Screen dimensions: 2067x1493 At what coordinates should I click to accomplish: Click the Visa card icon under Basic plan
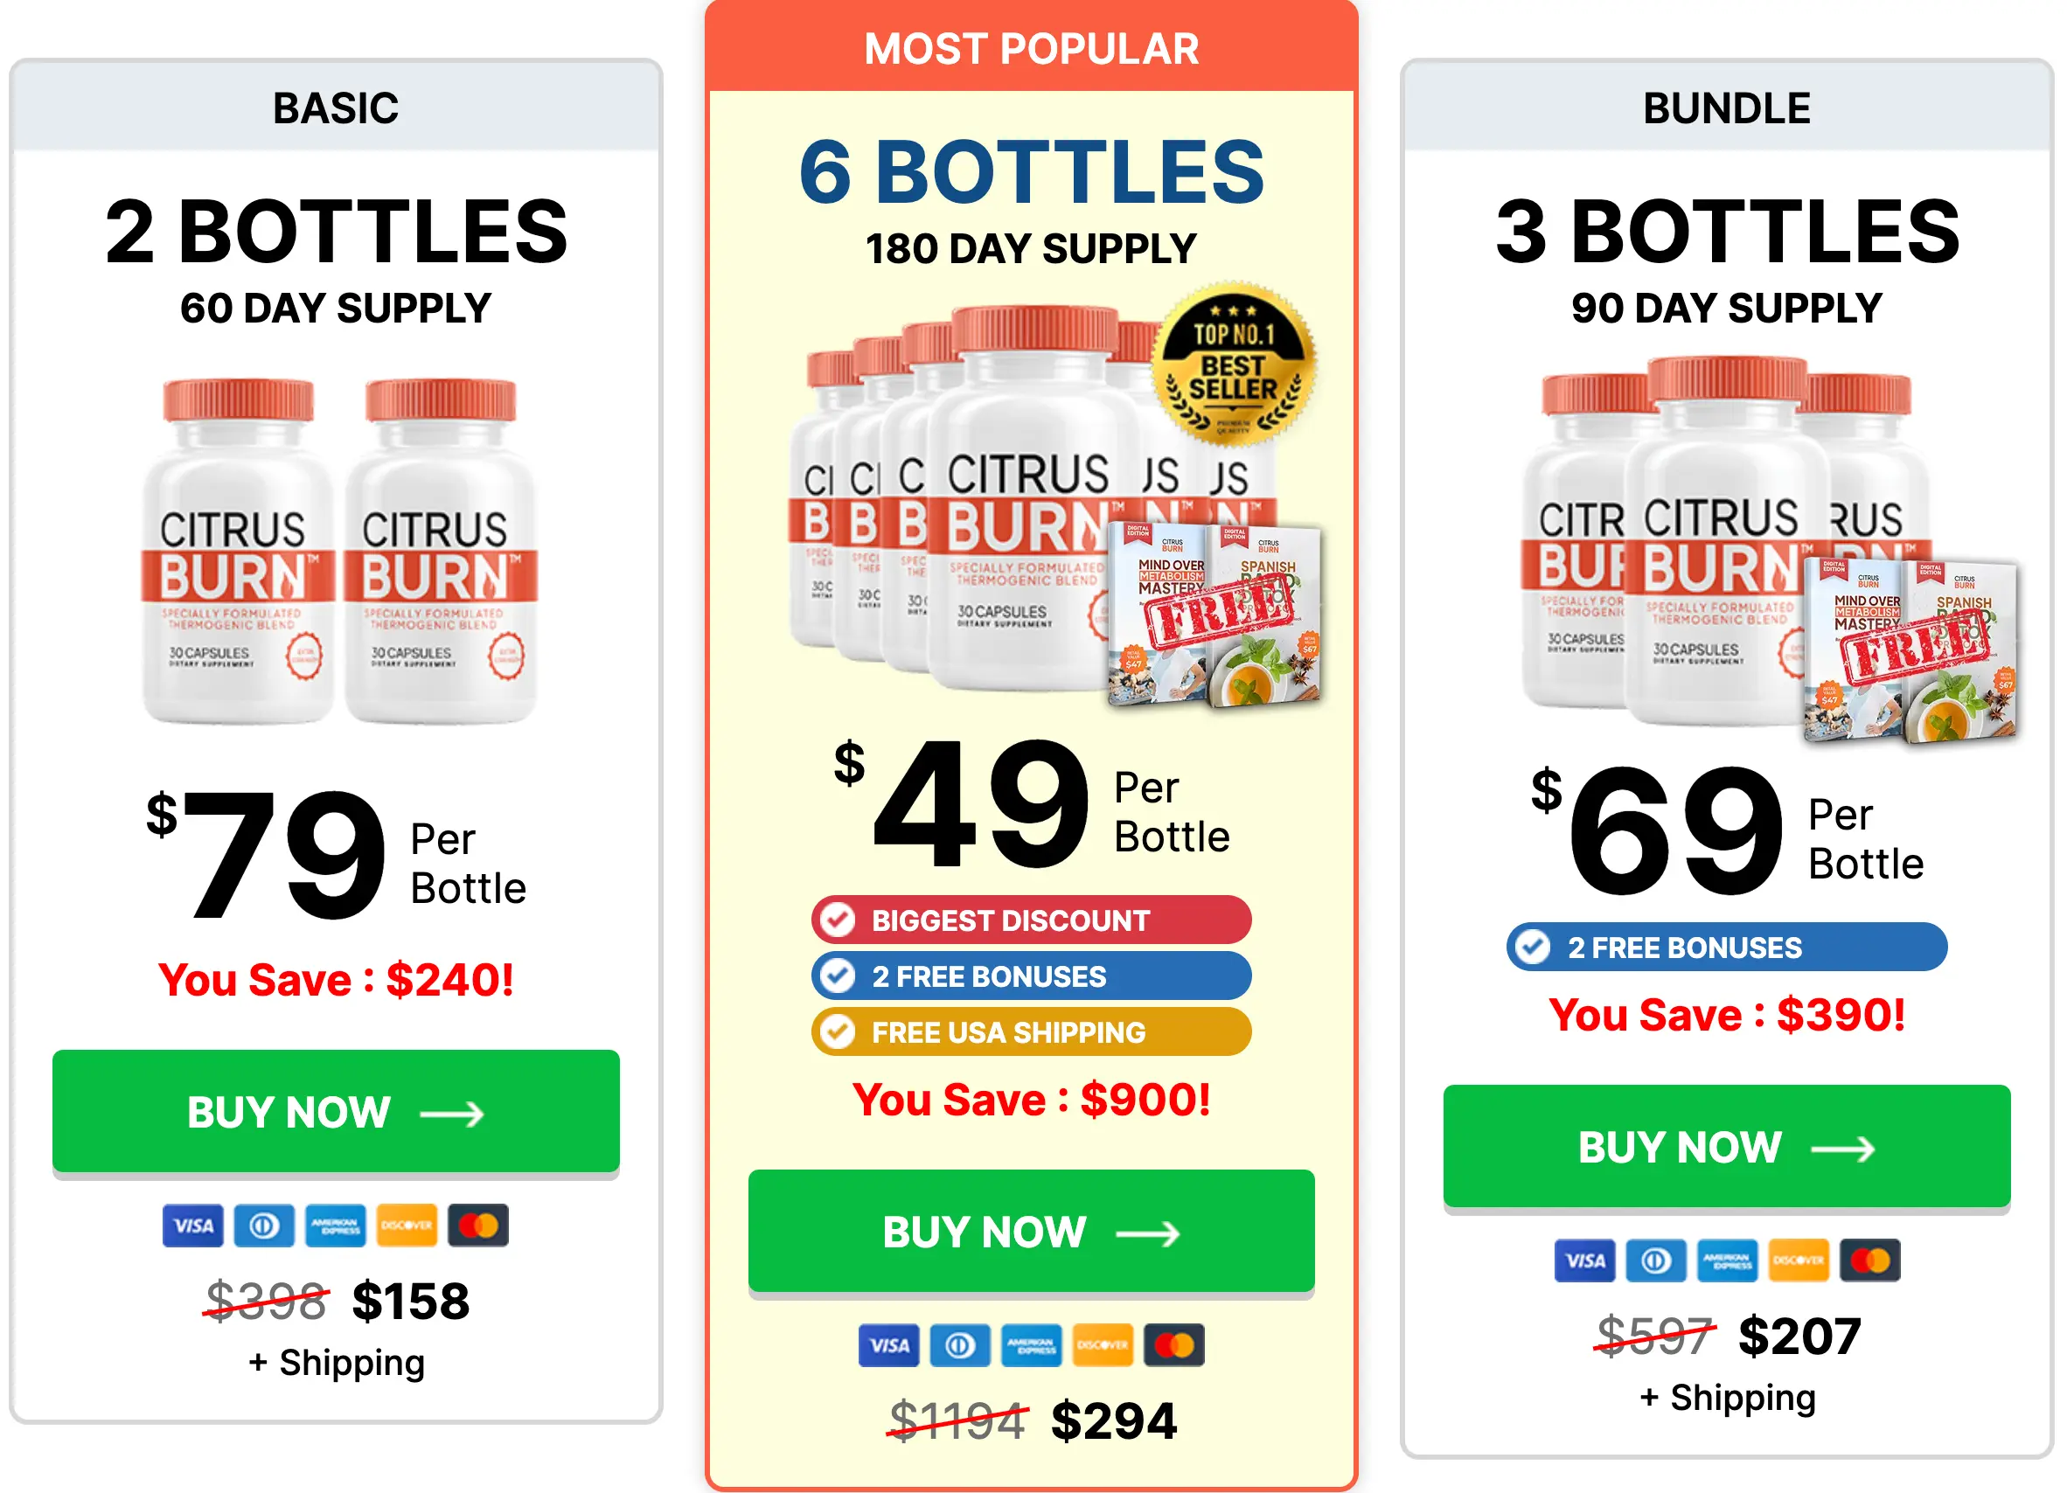tap(192, 1226)
